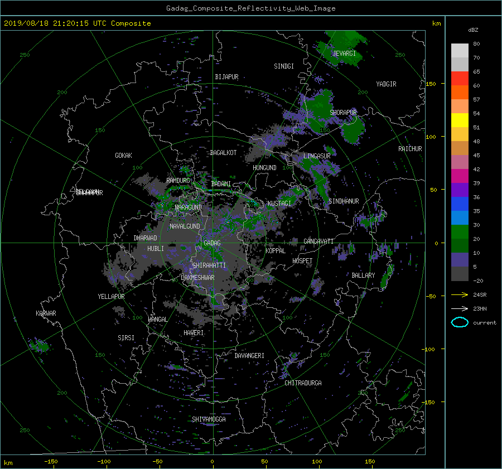The width and height of the screenshot is (502, 469).
Task: Click the HUNGUND label
Action: pyautogui.click(x=264, y=168)
